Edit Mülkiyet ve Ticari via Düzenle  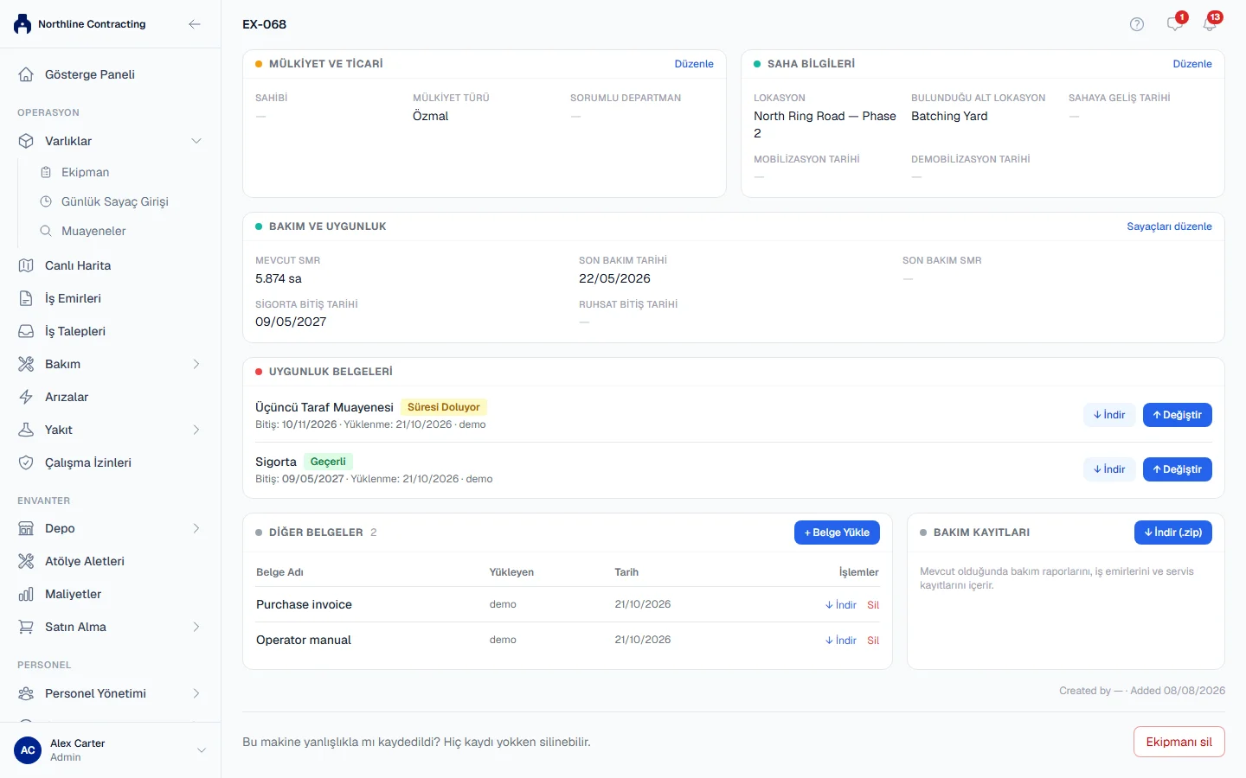pos(694,64)
